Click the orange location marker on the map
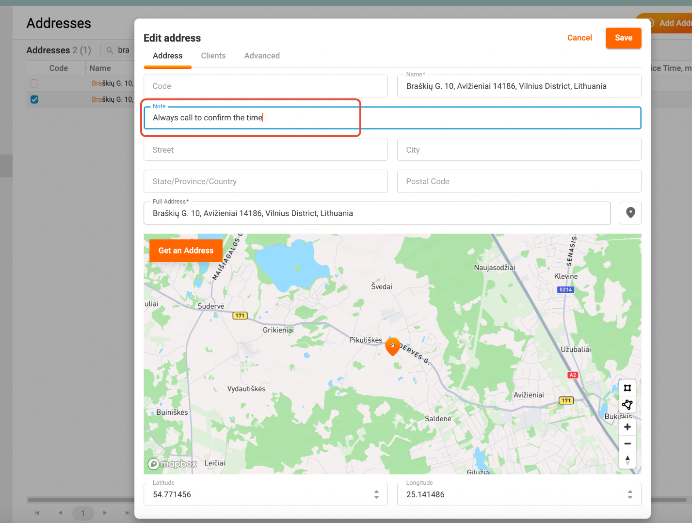692x523 pixels. [x=392, y=347]
